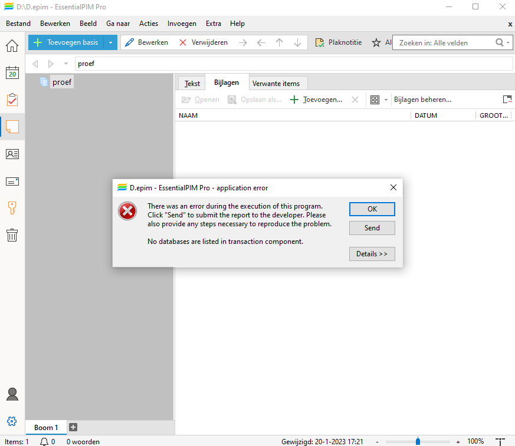This screenshot has width=515, height=446.
Task: Click OK in the error dialog
Action: (x=372, y=209)
